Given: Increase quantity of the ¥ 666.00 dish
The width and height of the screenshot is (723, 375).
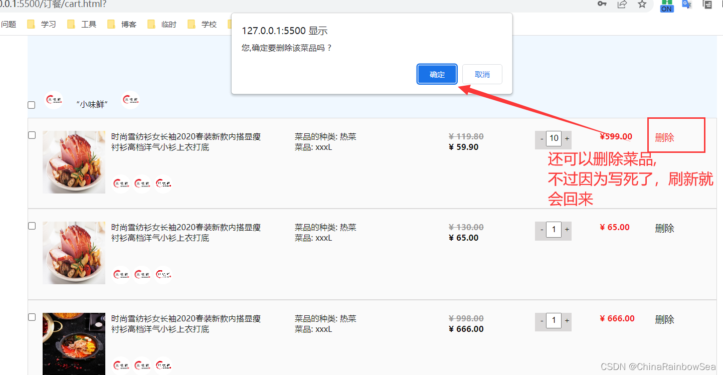Looking at the screenshot, I should (x=567, y=320).
